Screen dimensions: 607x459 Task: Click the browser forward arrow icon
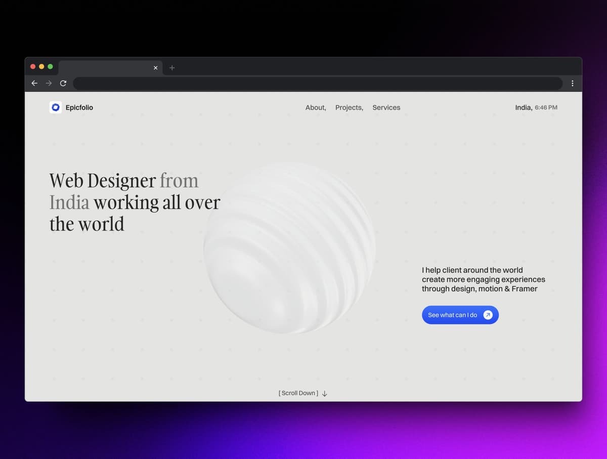(49, 83)
